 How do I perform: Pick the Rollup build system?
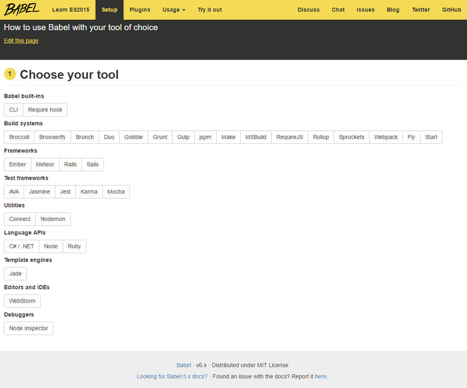(x=321, y=137)
